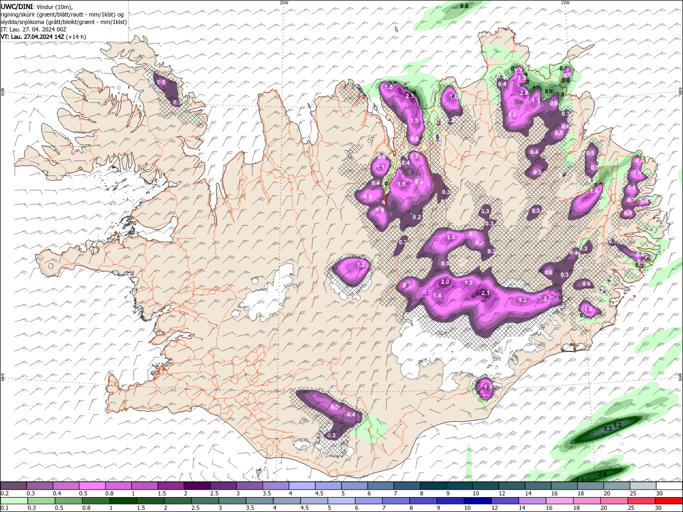The width and height of the screenshot is (683, 512).
Task: Pick the bright pink 0.5 snow legend swatch
Action: point(92,485)
